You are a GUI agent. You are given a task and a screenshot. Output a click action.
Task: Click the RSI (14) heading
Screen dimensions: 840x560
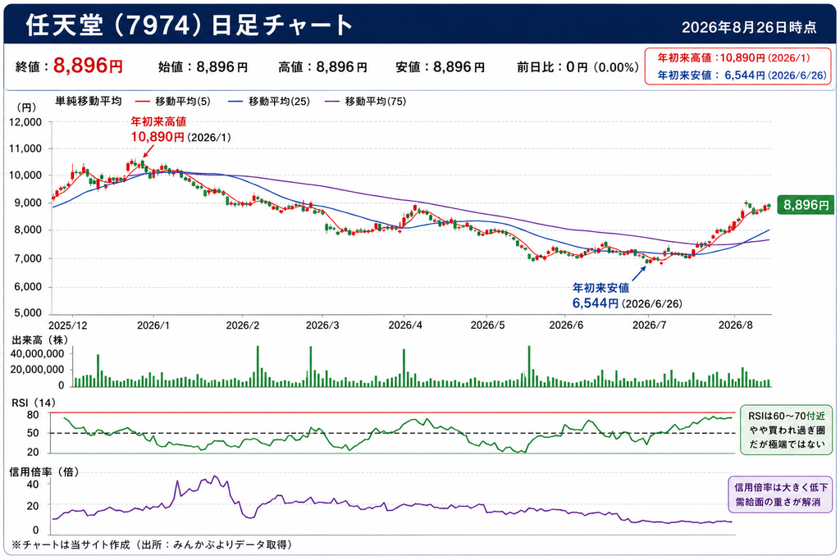point(33,403)
